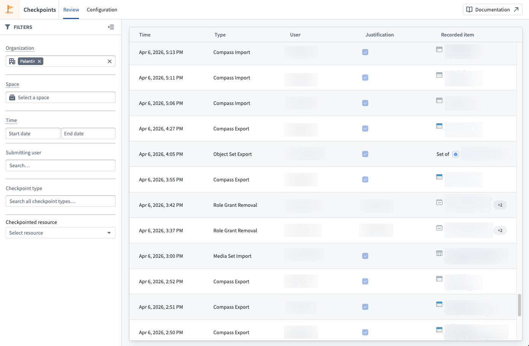The image size is (529, 346).
Task: Open checkpoint types search dropdown
Action: (60, 201)
